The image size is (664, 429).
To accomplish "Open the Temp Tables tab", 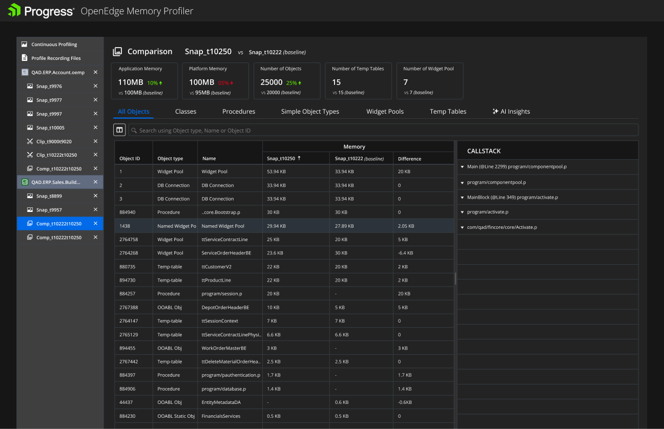I will coord(448,111).
